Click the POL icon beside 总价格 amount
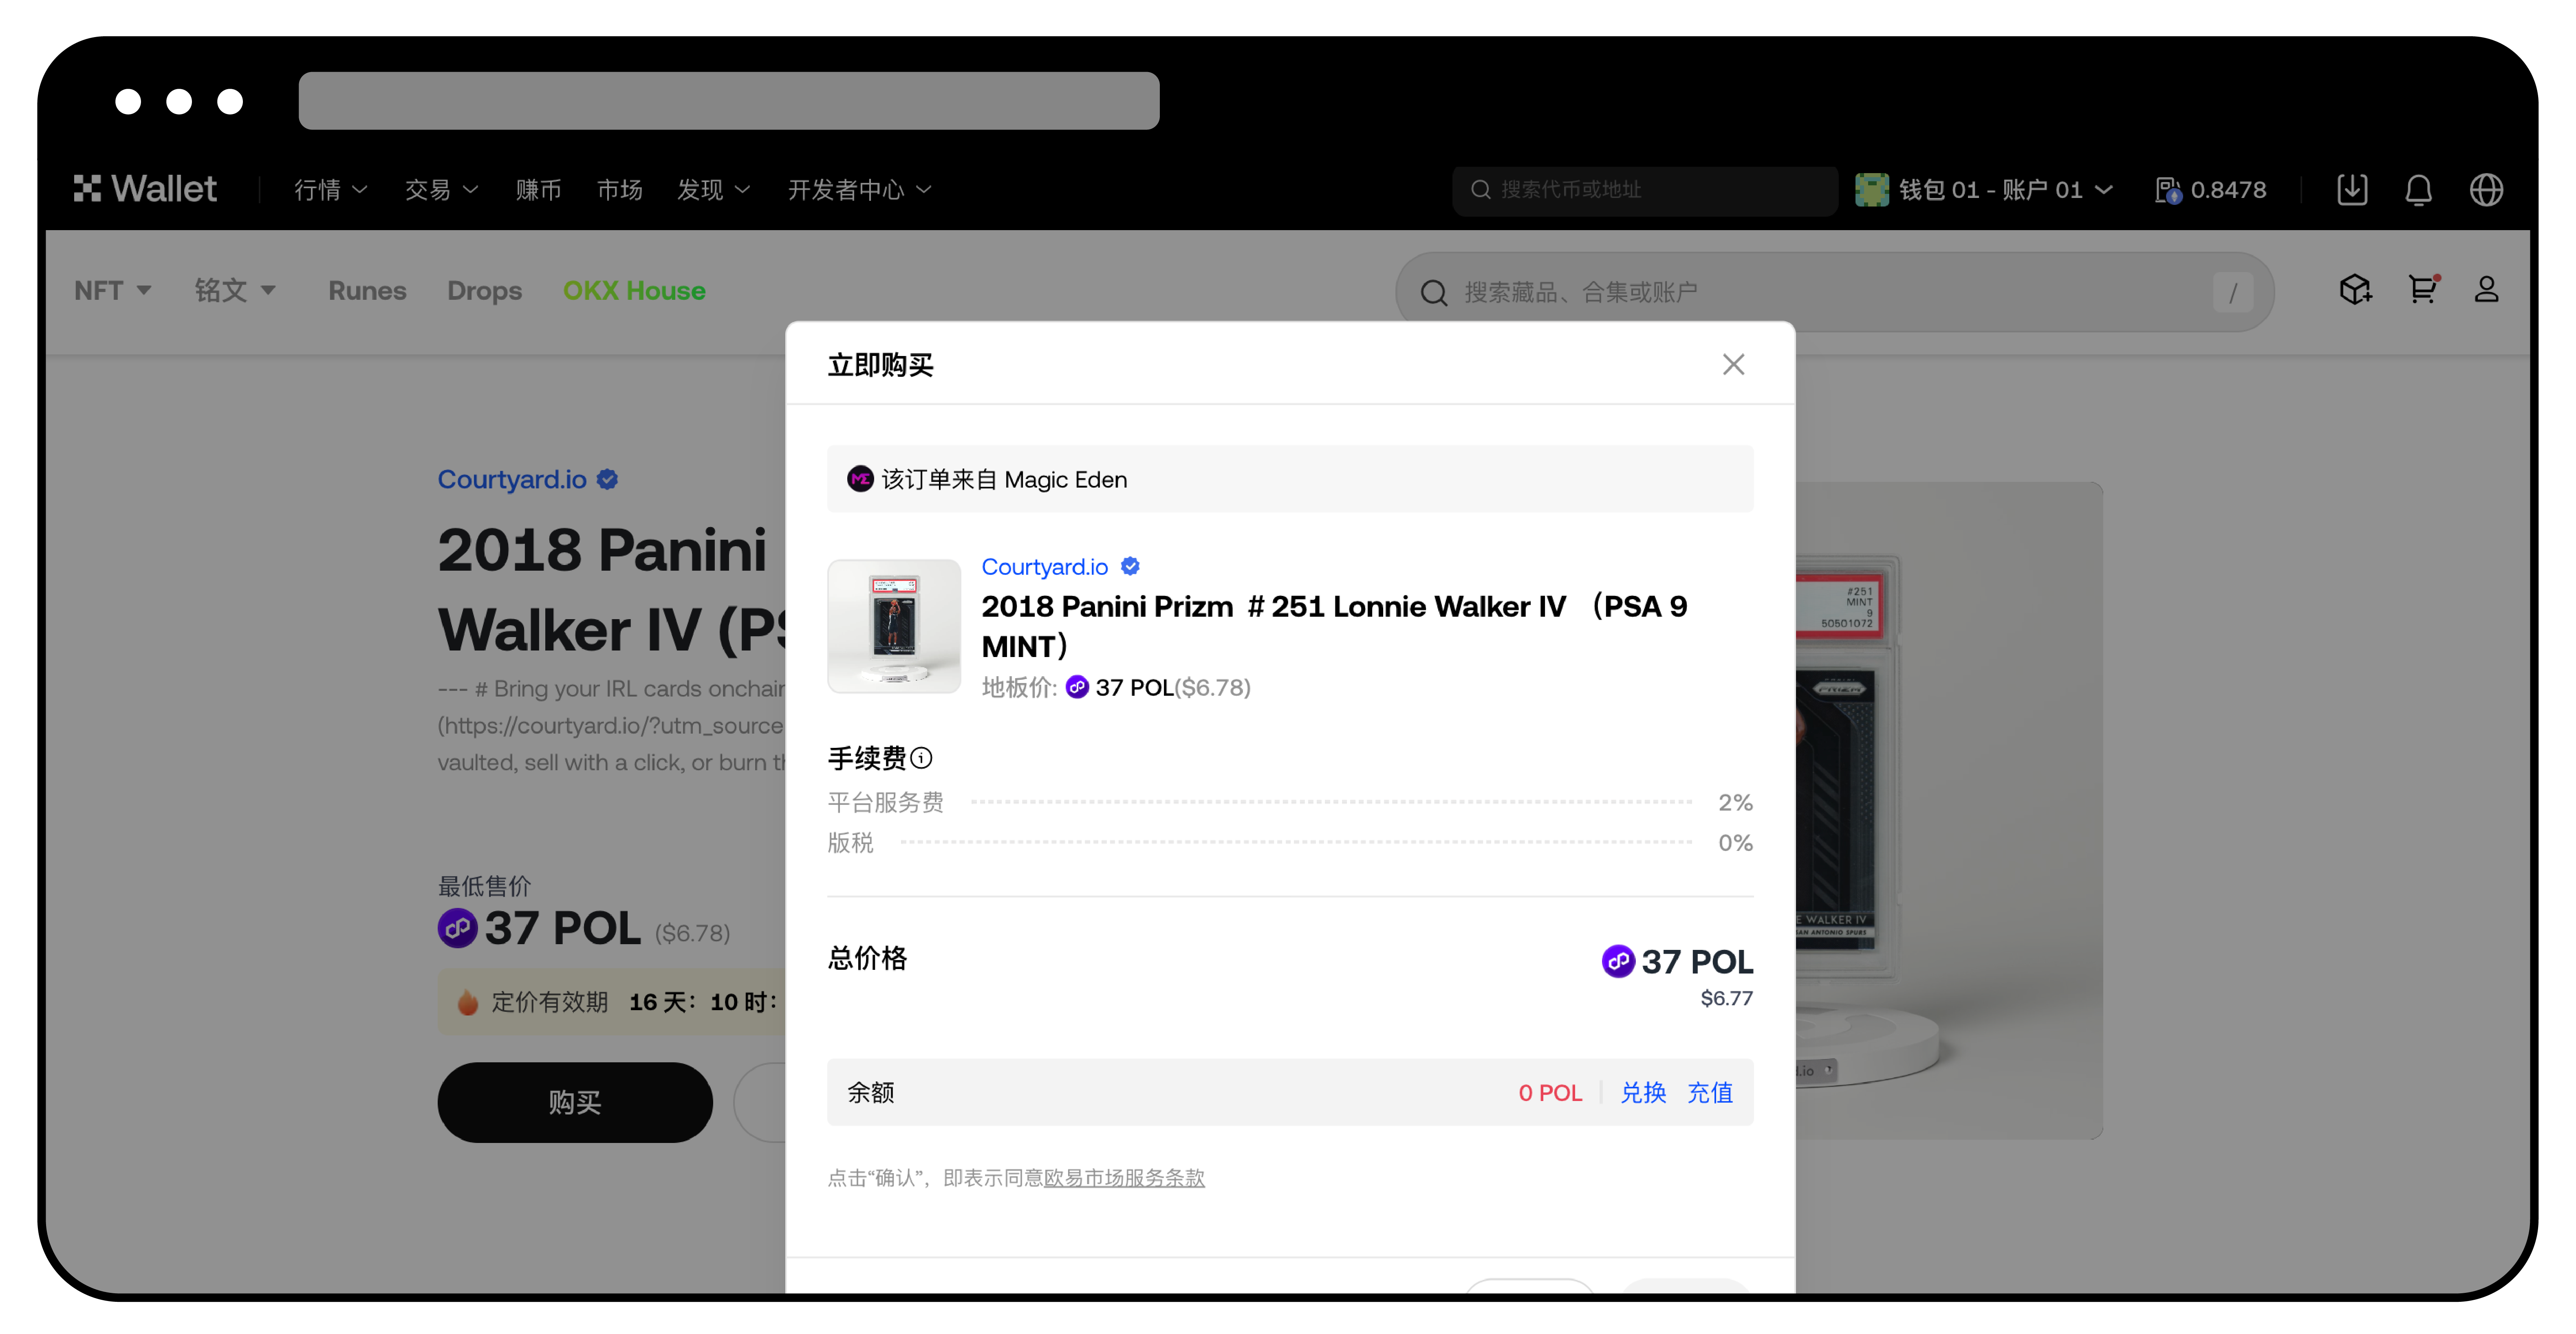The image size is (2576, 1334). pyautogui.click(x=1617, y=961)
